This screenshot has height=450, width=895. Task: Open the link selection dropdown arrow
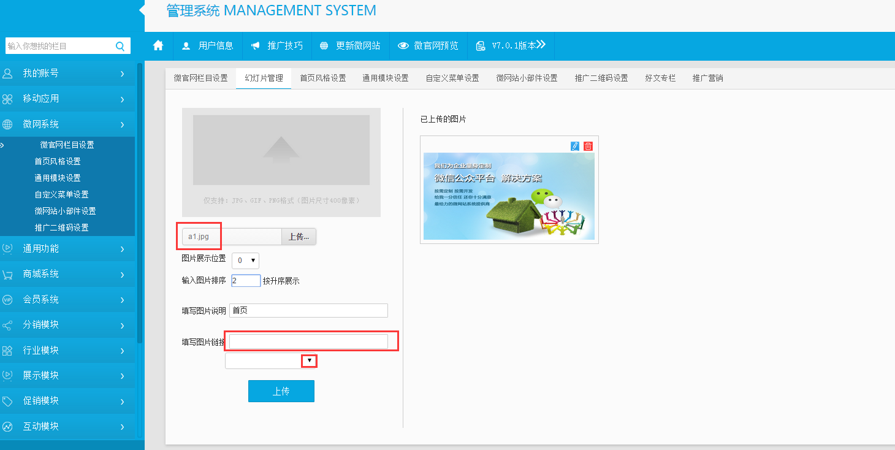pos(310,361)
